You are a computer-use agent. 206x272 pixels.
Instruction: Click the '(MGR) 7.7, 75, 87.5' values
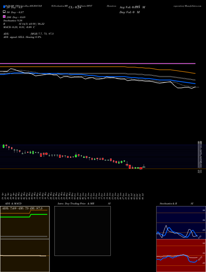pos(42,34)
